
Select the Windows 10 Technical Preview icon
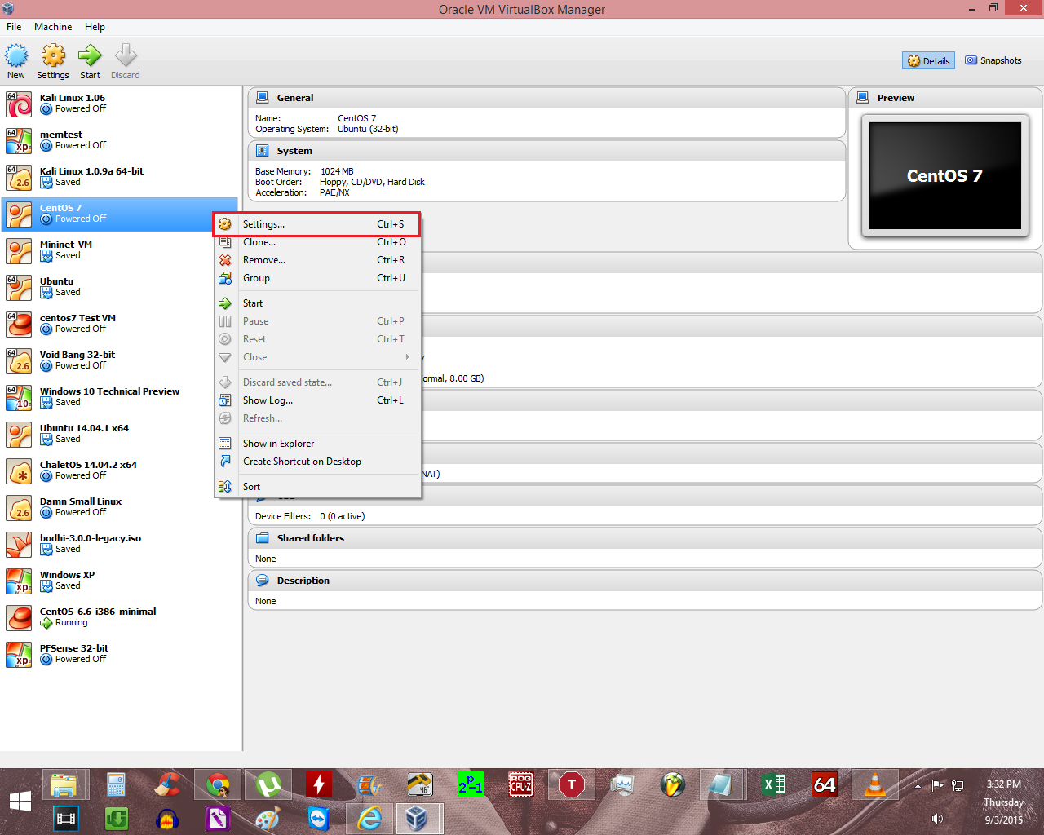tap(19, 397)
